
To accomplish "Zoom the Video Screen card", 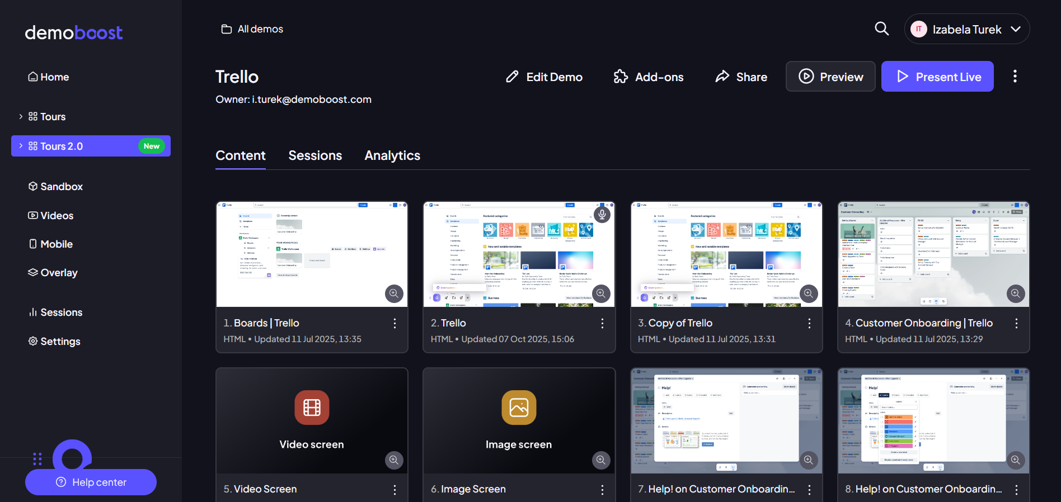I will click(394, 460).
